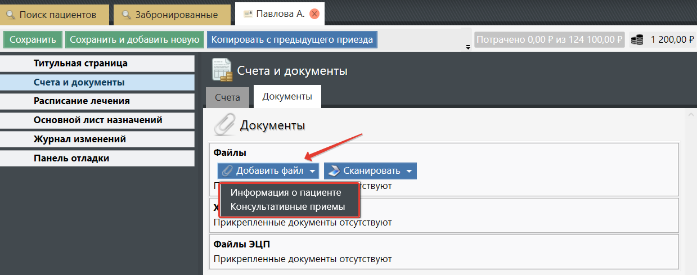Click the magnifier icon on Поиск пациентов tab
This screenshot has width=697, height=275.
tap(11, 15)
